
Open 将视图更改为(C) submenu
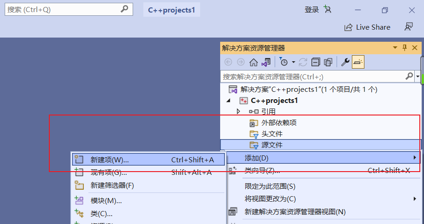[323, 199]
